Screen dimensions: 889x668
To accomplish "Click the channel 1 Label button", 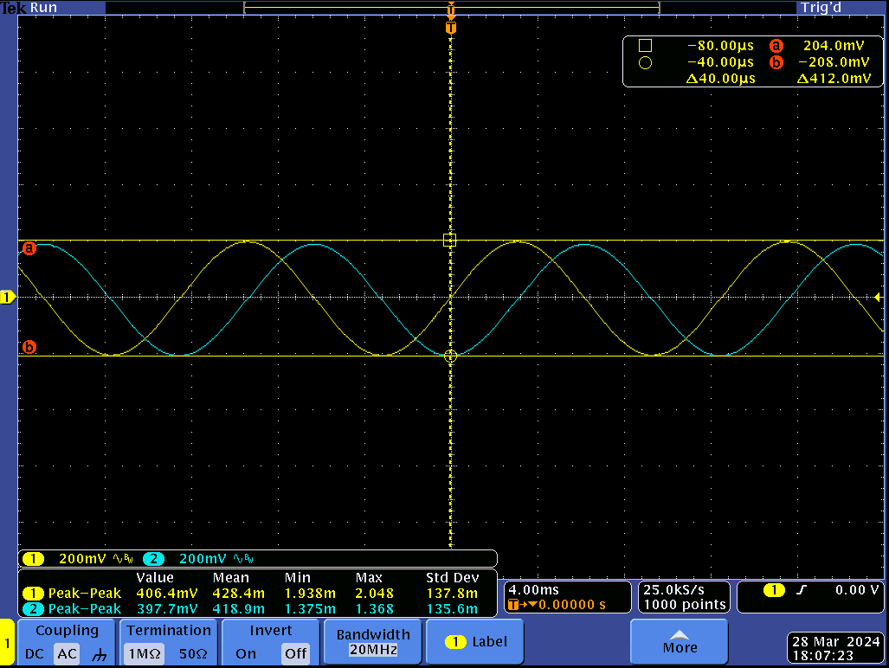I will [475, 642].
